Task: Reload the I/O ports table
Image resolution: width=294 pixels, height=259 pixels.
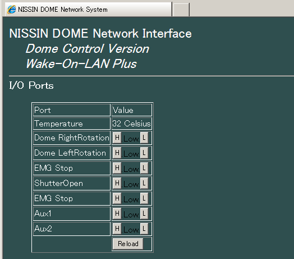Action: click(128, 244)
